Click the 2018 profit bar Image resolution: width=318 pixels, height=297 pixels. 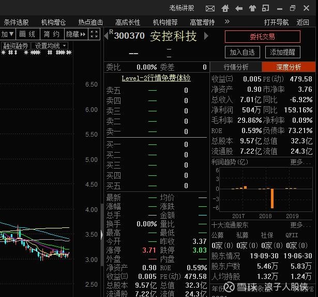272,199
